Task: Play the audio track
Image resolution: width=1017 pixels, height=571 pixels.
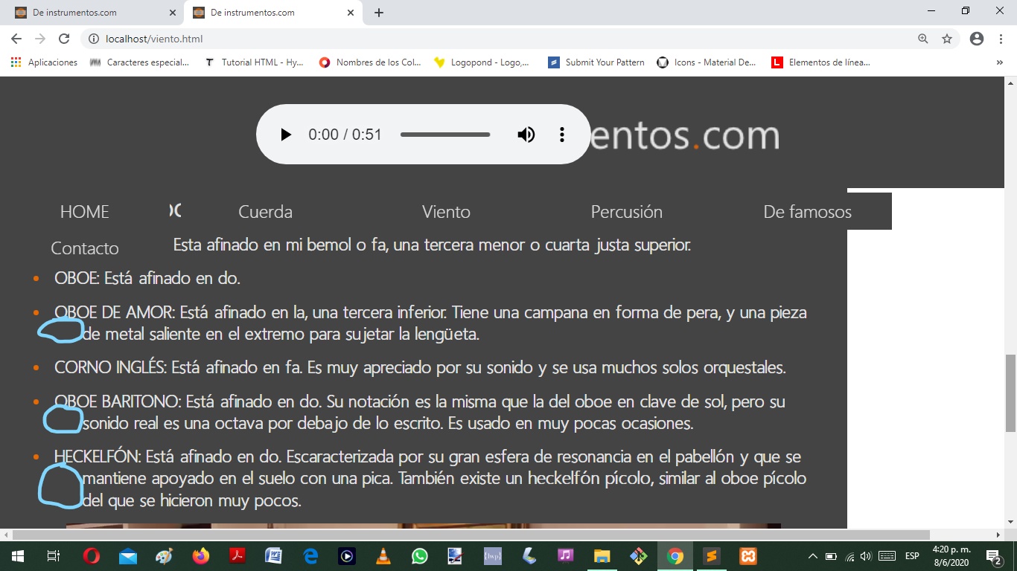Action: pos(286,135)
